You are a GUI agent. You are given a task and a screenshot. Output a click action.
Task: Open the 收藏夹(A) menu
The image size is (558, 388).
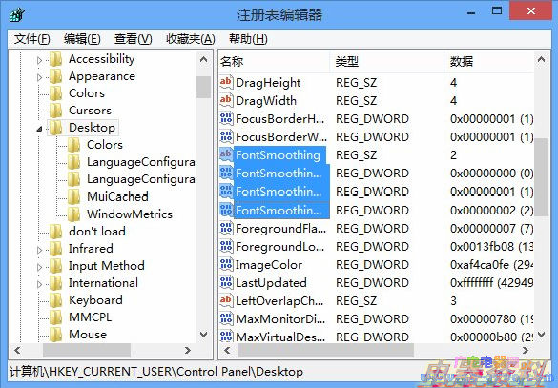point(191,39)
